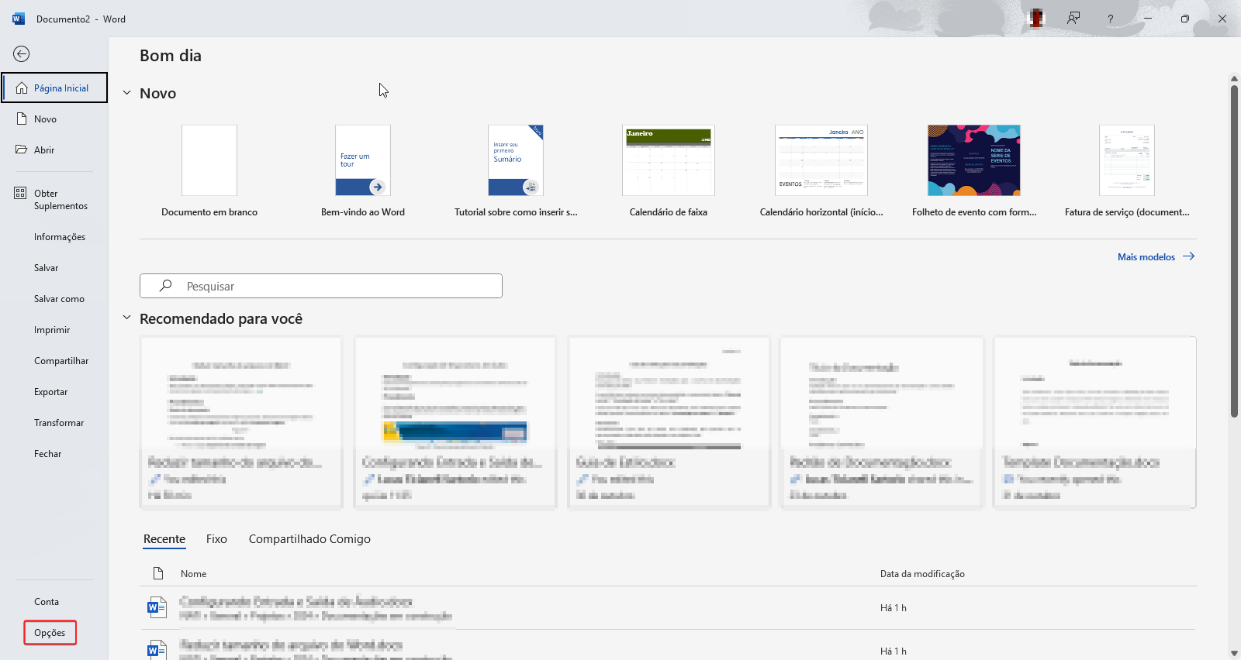Open the Página Inicial section
Viewport: 1241px width, 660px height.
point(54,88)
